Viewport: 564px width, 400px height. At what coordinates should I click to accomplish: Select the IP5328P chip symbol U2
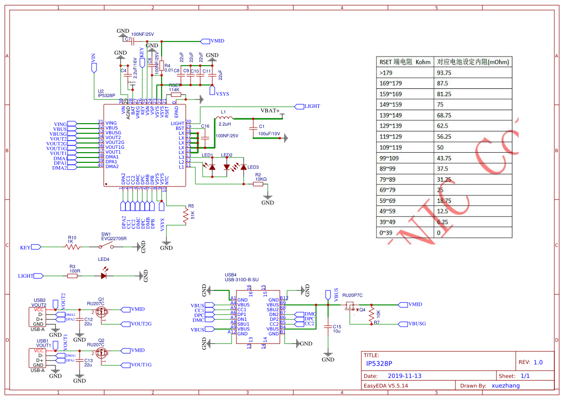[145, 145]
